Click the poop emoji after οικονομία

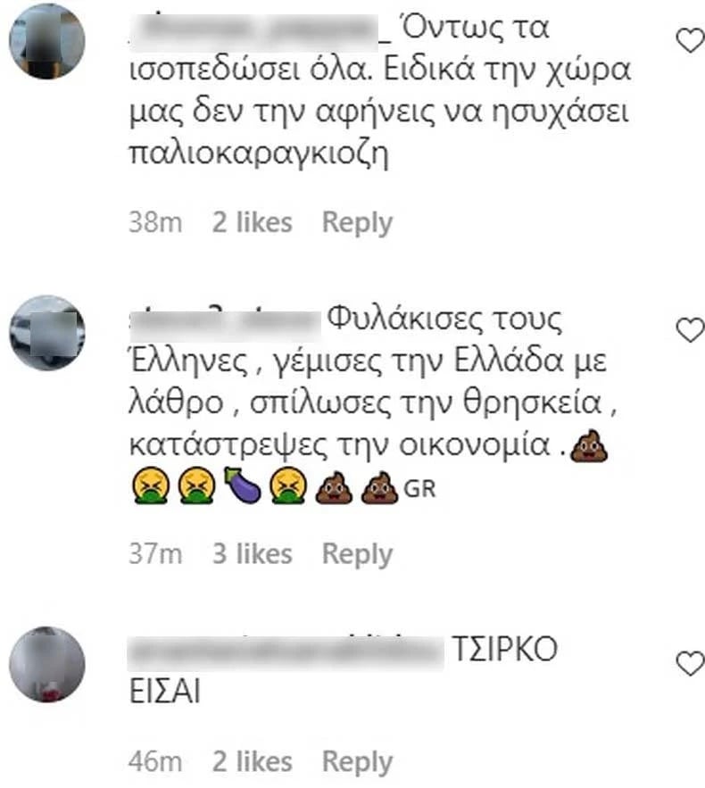coord(588,446)
